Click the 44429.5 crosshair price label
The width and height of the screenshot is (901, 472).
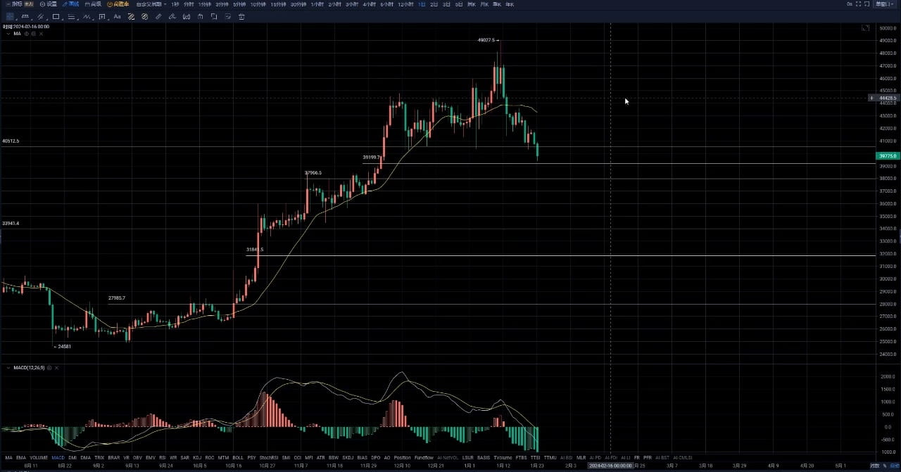(x=888, y=98)
